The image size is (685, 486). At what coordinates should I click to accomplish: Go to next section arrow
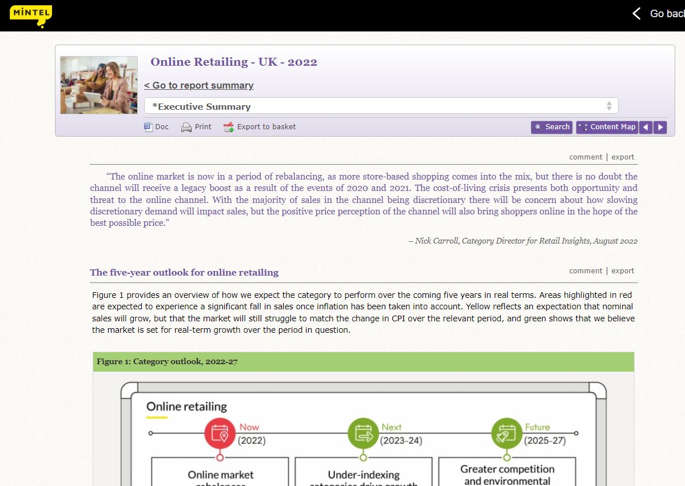(660, 127)
